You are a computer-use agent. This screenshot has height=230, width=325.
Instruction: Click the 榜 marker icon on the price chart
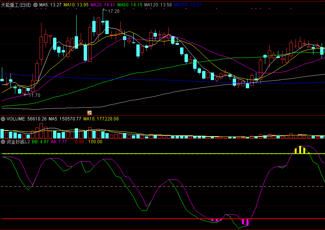90,113
